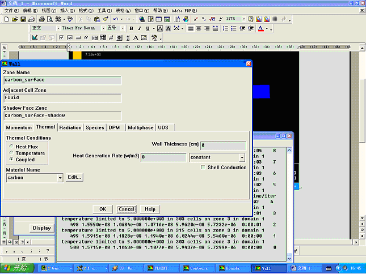366x274 pixels.
Task: Switch to the Radiation tab
Action: 70,128
